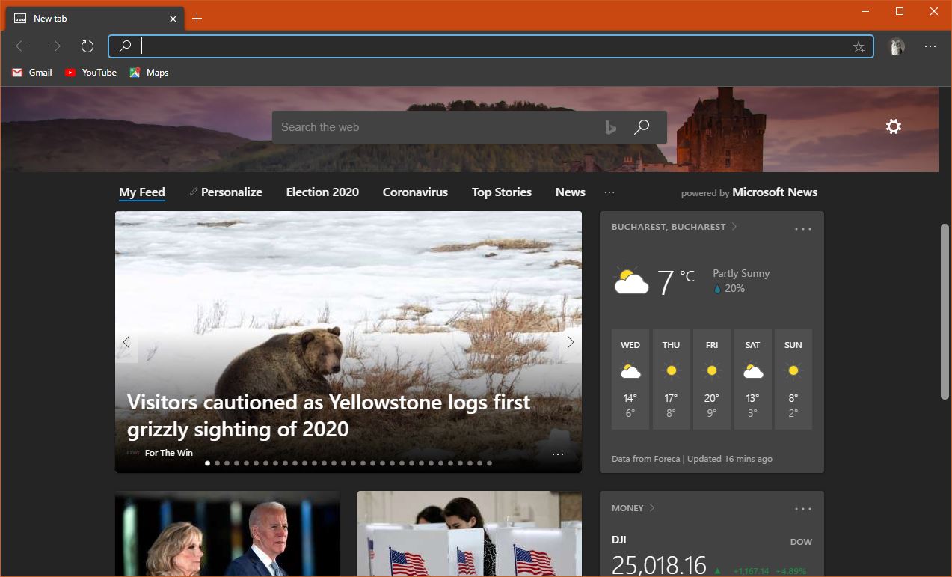Expand more feed categories ellipsis
Screen dimensions: 952x577
609,192
